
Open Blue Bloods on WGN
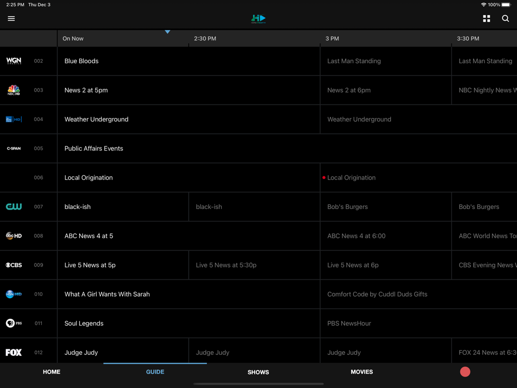(189, 61)
